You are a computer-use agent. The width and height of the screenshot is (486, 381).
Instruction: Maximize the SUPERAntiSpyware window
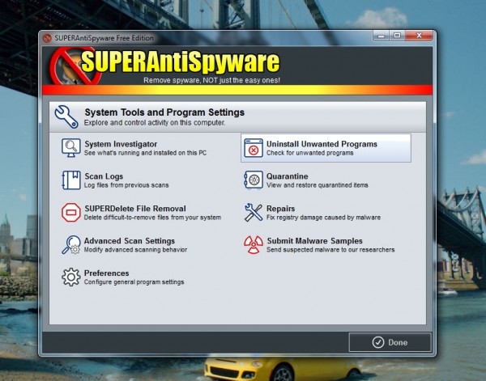(x=398, y=36)
